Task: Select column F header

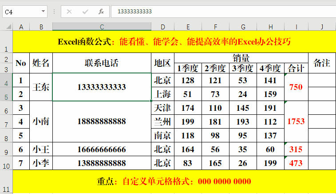Action: [215, 27]
